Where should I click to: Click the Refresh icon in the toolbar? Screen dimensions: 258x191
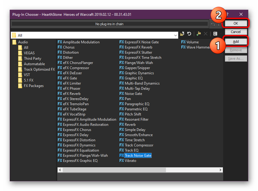(x=189, y=34)
